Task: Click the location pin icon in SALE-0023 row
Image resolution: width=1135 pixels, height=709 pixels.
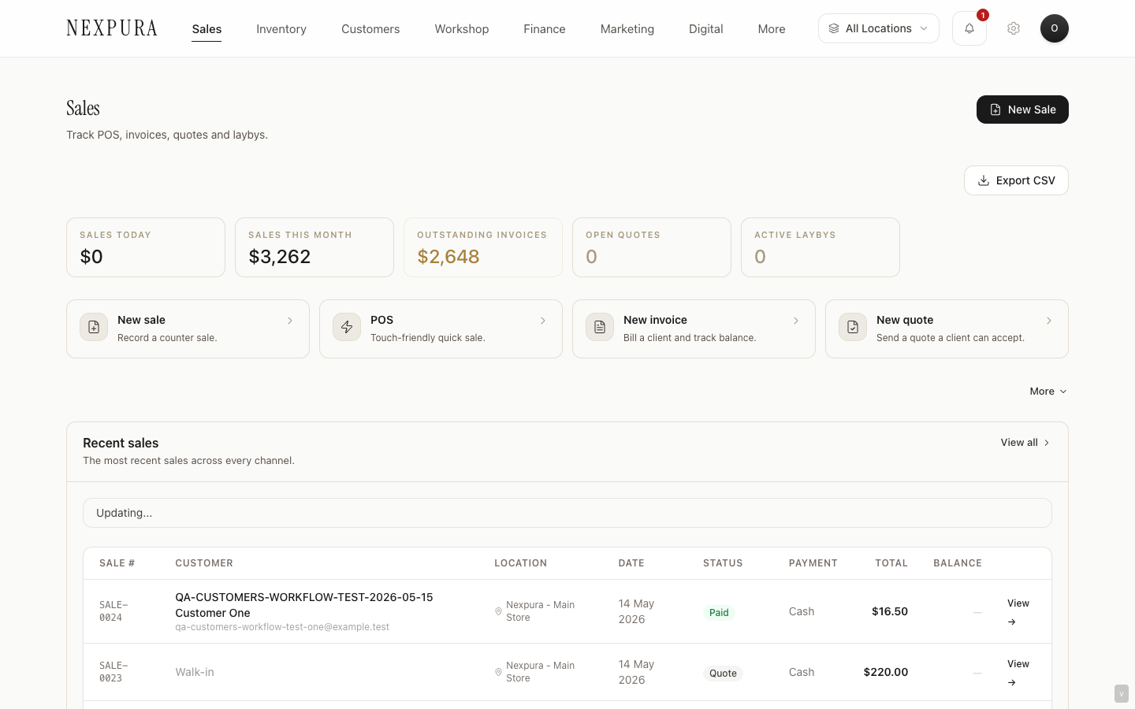Action: pyautogui.click(x=498, y=672)
